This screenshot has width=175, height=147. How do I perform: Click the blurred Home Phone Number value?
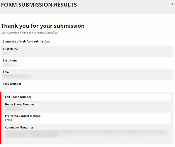[14, 108]
